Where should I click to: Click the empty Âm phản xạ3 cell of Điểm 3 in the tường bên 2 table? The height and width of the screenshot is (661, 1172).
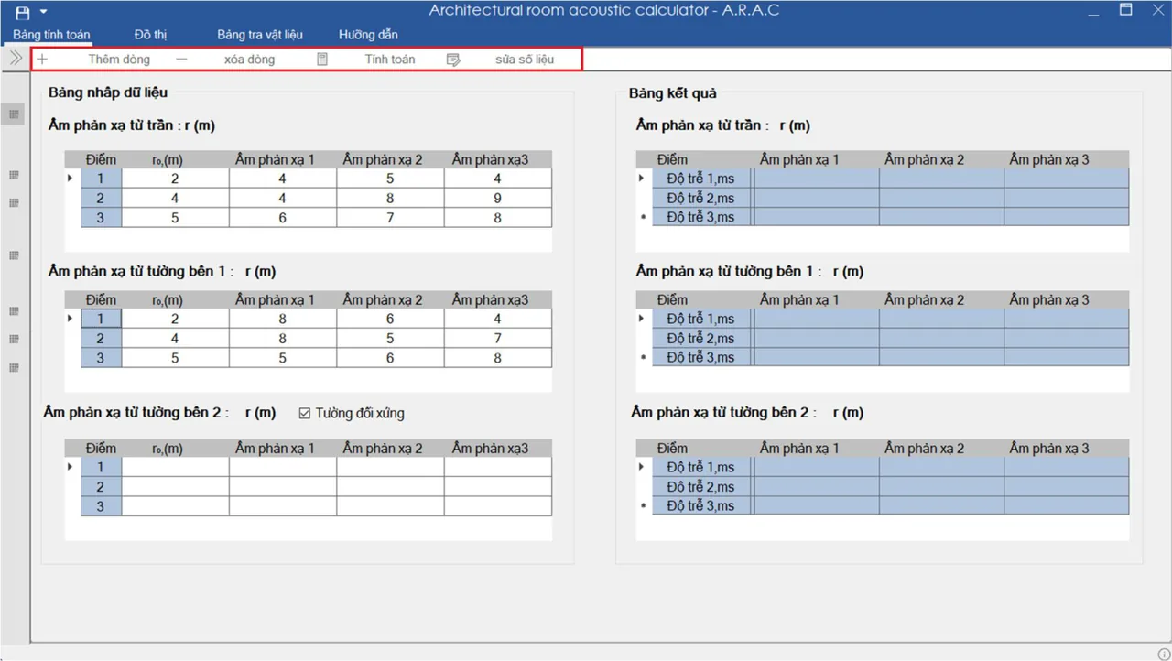[x=498, y=506]
